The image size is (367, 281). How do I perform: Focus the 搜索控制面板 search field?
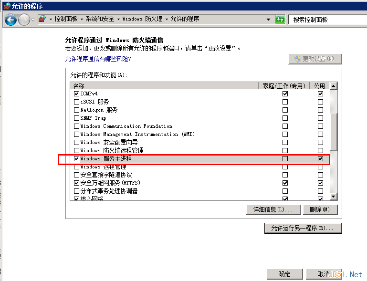pos(328,20)
